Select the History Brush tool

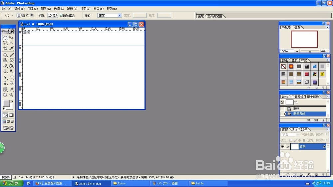tap(11, 60)
